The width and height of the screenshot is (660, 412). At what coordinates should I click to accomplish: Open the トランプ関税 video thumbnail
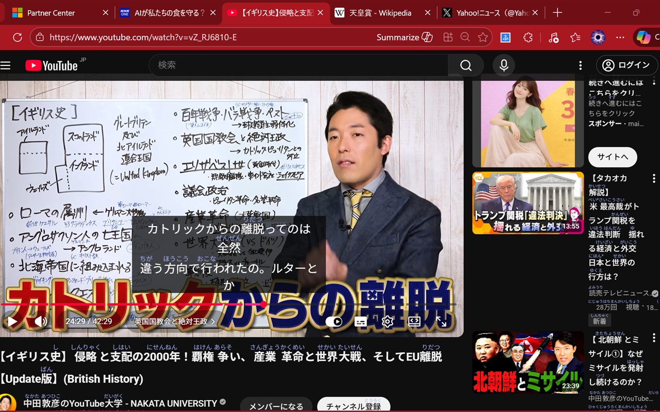click(528, 203)
